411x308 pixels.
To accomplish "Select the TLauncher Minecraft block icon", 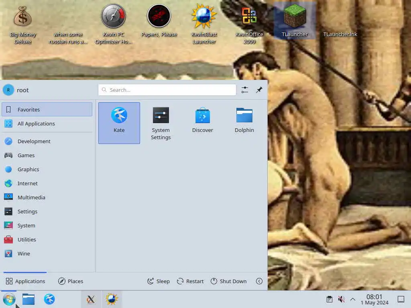I will pyautogui.click(x=295, y=21).
